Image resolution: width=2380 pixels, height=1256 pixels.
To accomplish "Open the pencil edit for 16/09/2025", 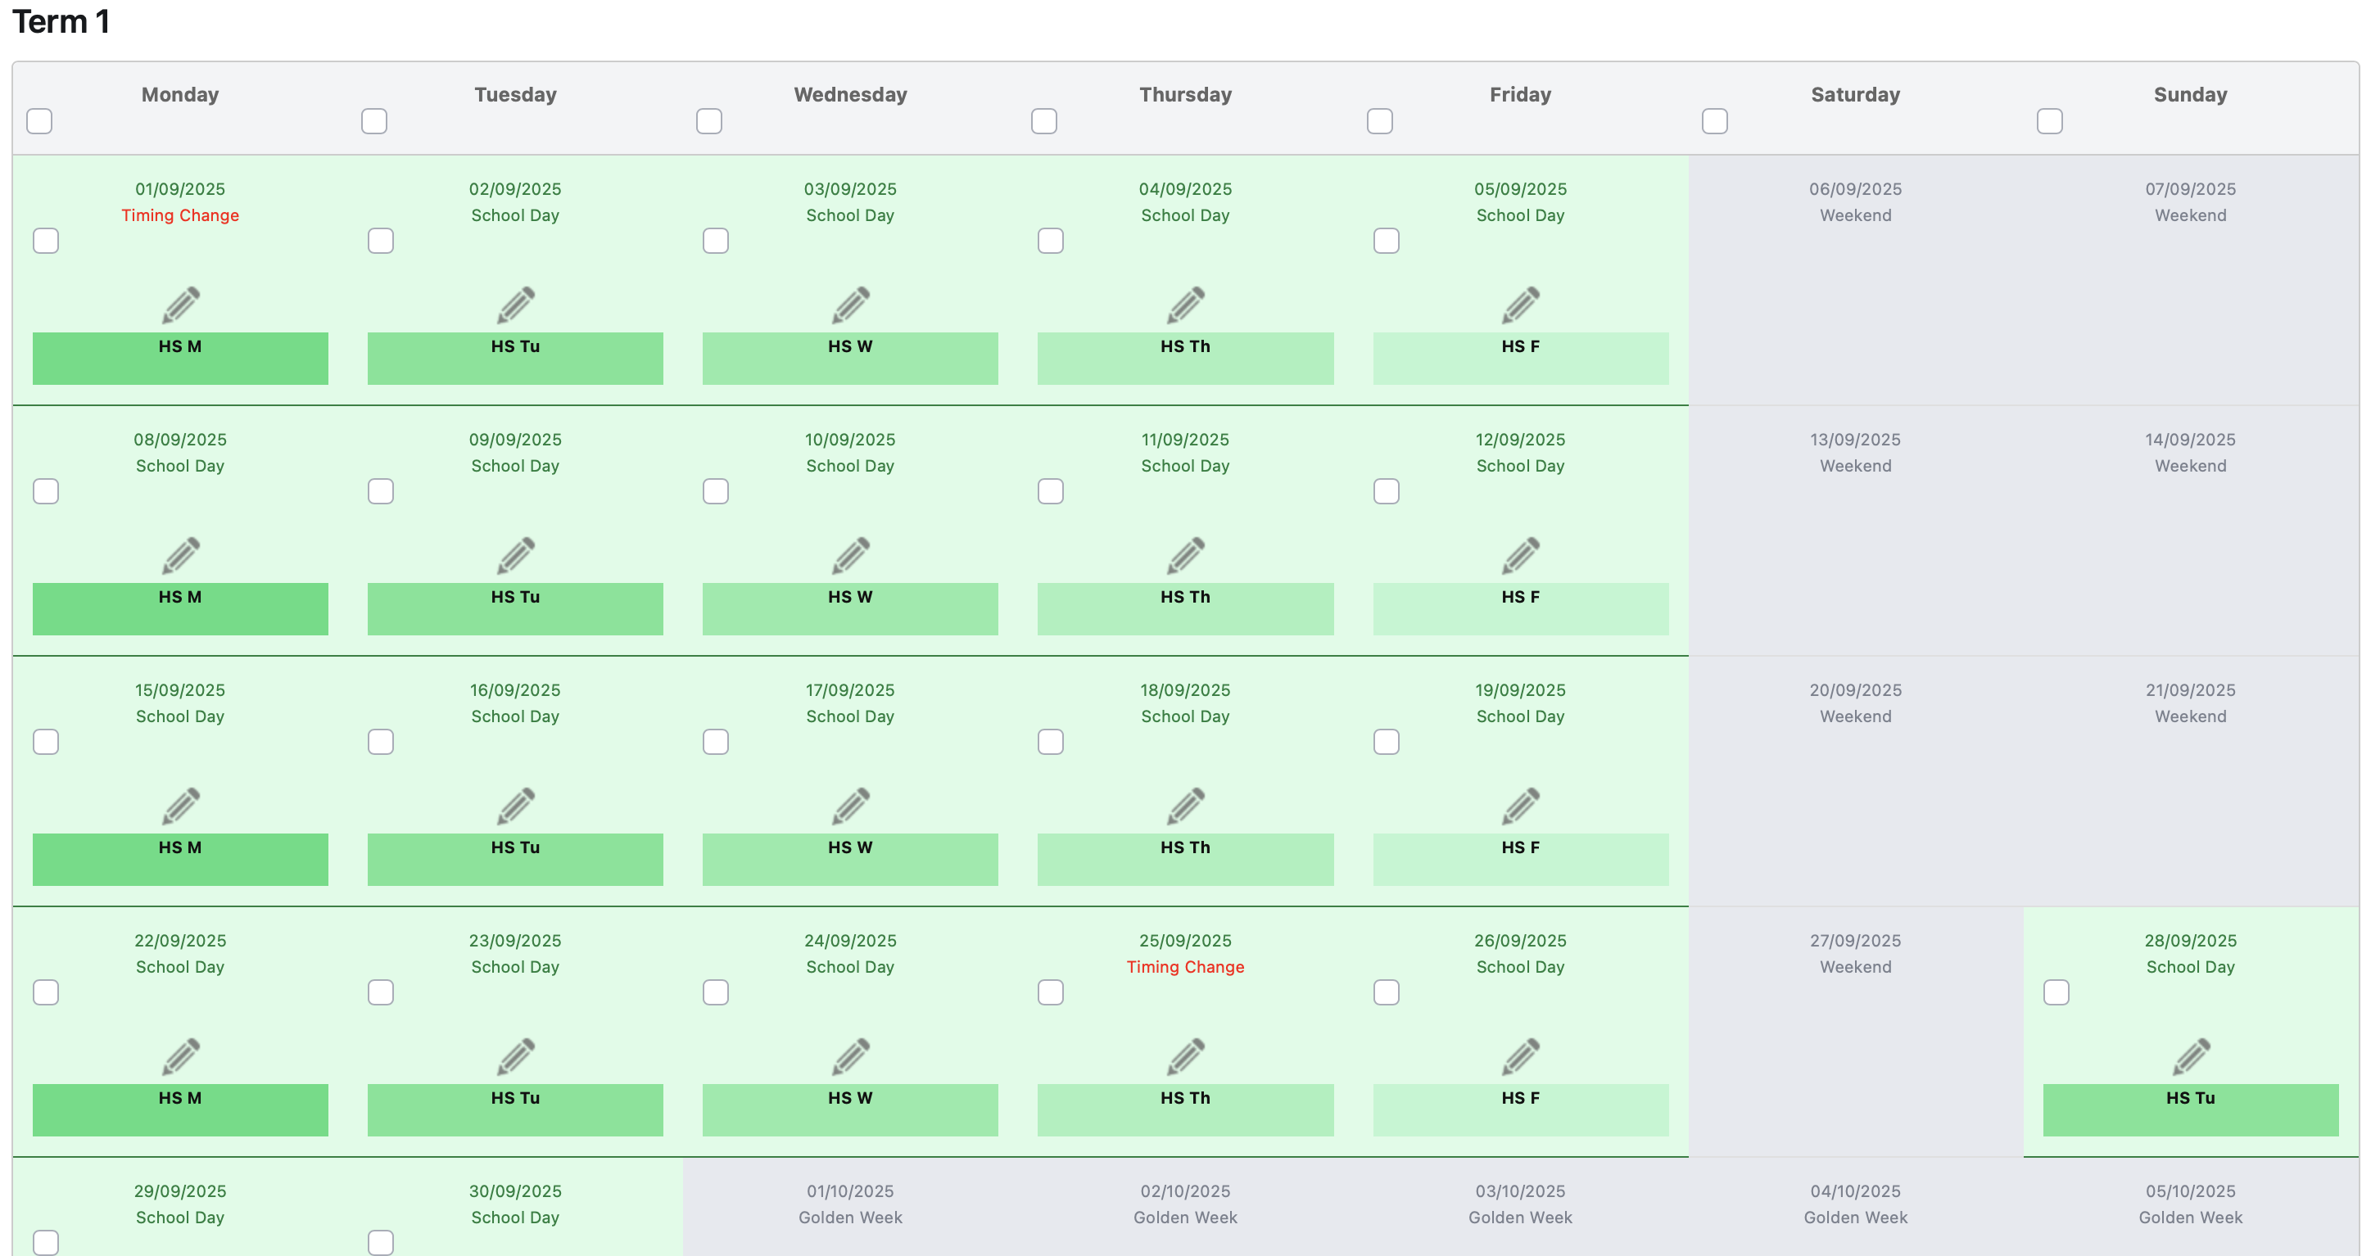I will click(514, 806).
